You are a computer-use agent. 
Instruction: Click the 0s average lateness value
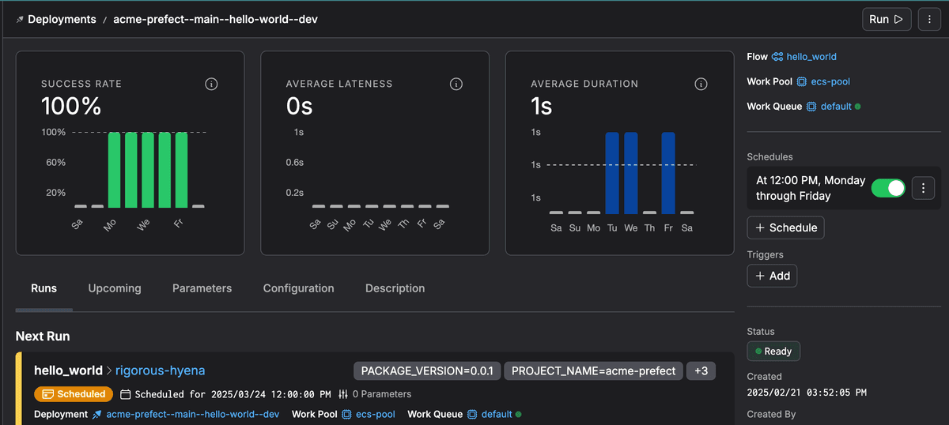coord(299,106)
